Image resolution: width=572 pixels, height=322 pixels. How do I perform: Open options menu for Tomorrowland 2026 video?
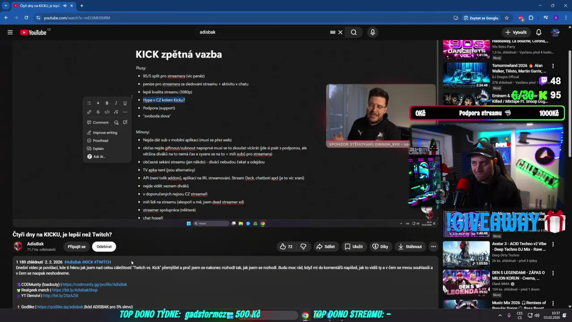[x=553, y=66]
